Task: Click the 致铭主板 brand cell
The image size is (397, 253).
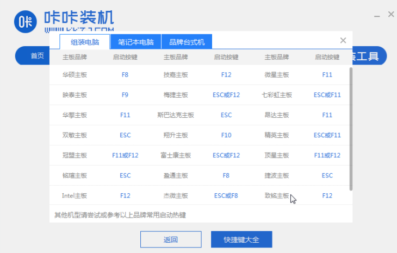Action: (x=276, y=195)
